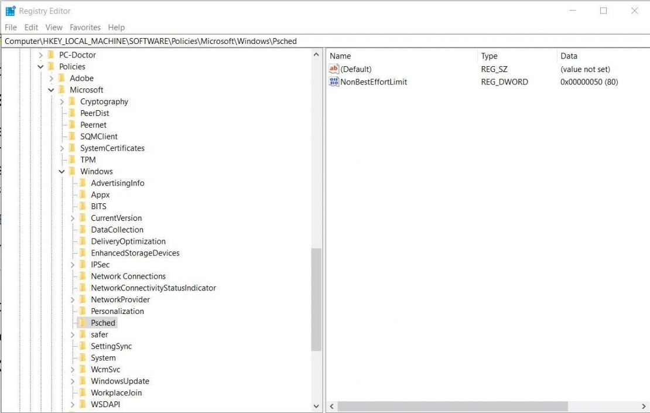The height and width of the screenshot is (413, 650).
Task: Open the View menu
Action: (x=53, y=27)
